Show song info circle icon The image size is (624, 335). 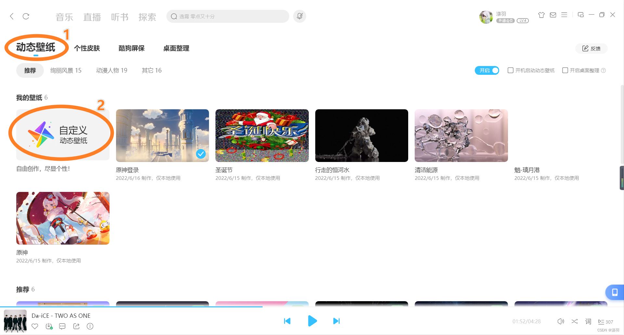[90, 326]
